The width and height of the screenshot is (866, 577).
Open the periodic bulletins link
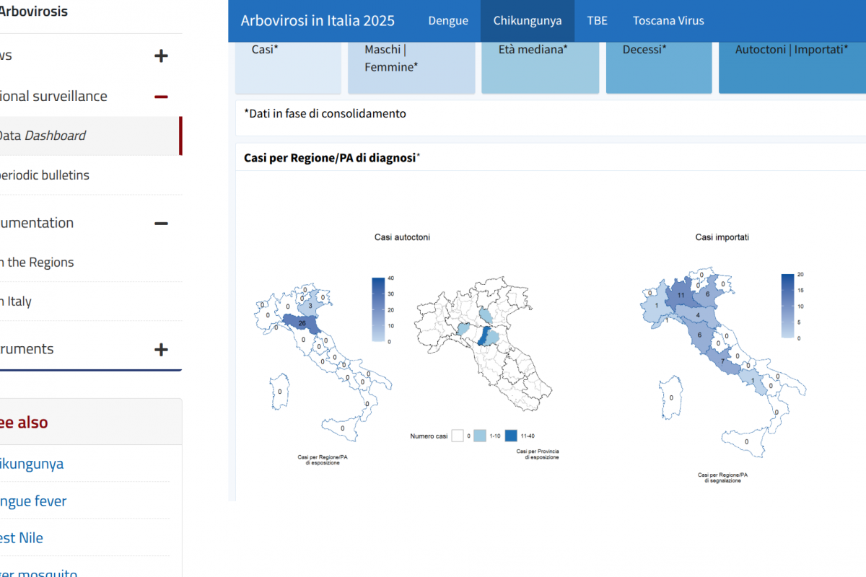point(45,175)
